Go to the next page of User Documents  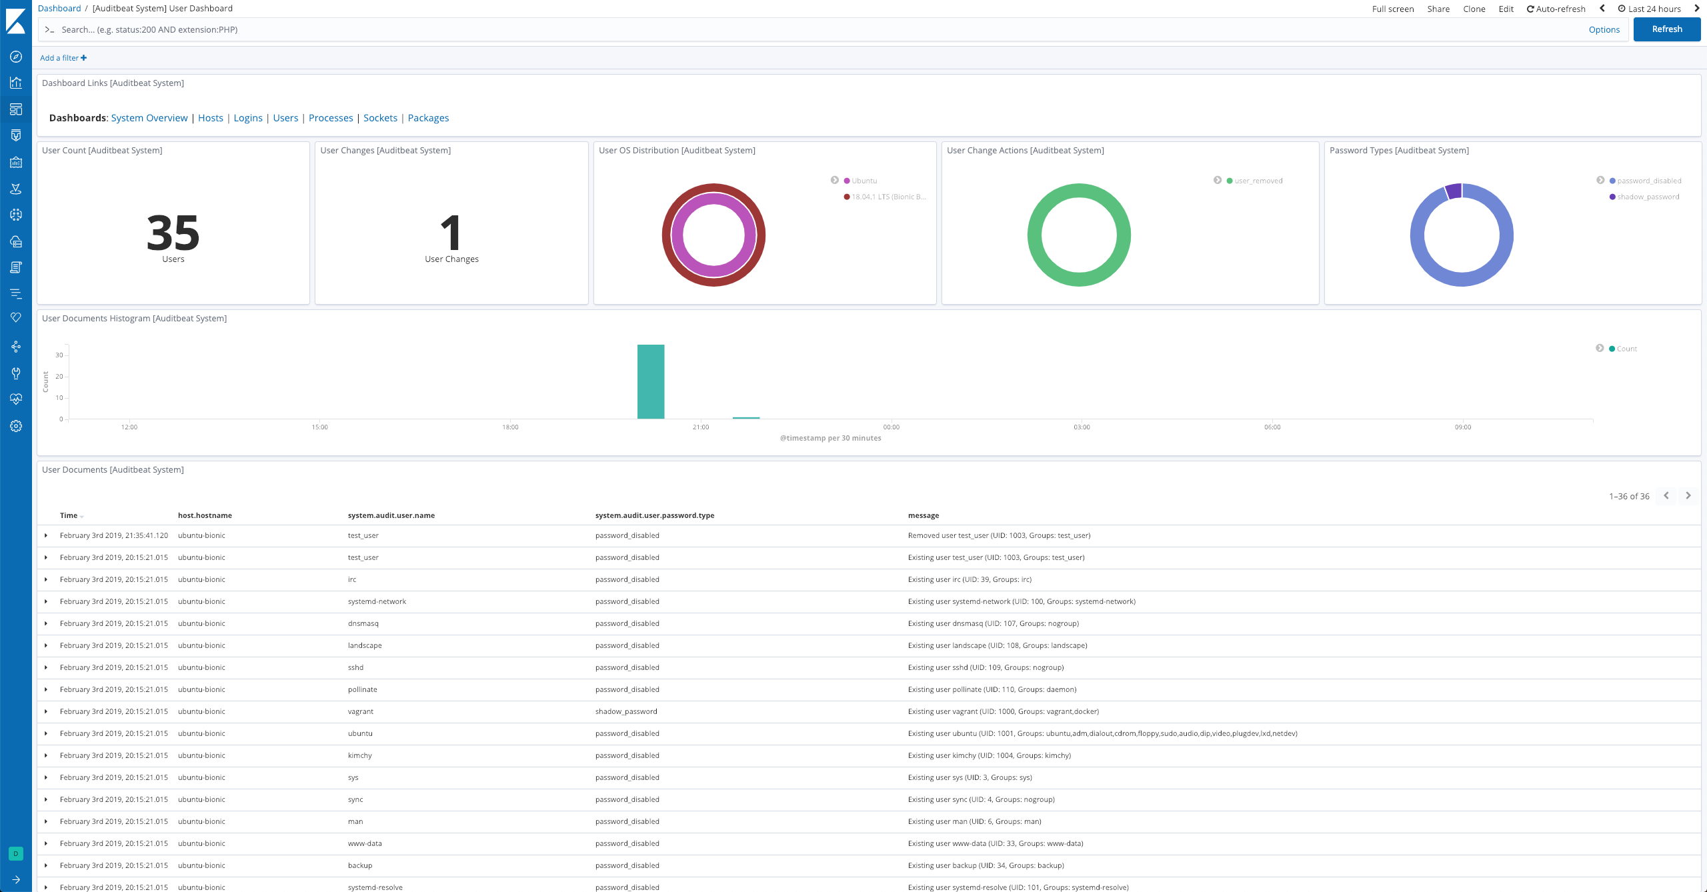(1688, 495)
